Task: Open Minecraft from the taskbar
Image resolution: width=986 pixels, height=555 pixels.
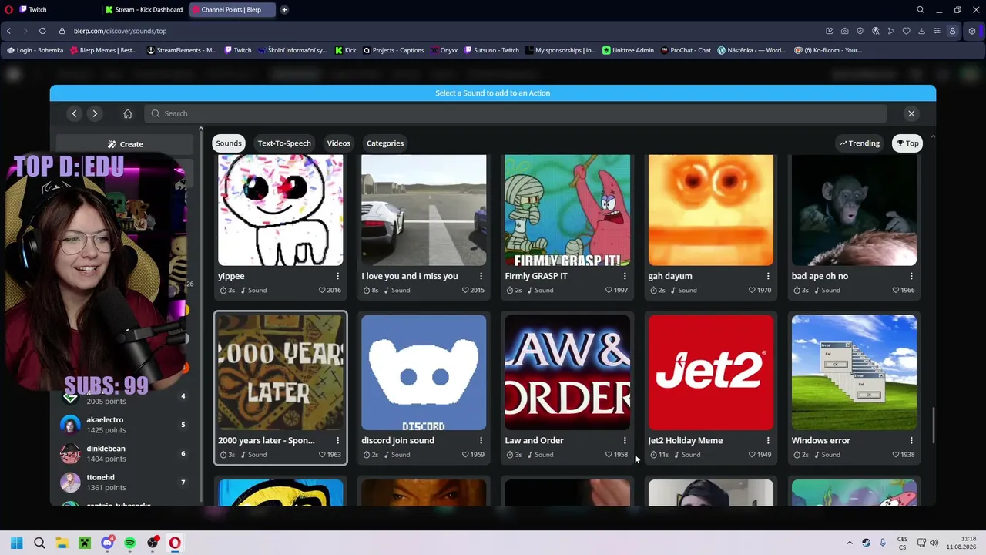Action: pyautogui.click(x=85, y=543)
